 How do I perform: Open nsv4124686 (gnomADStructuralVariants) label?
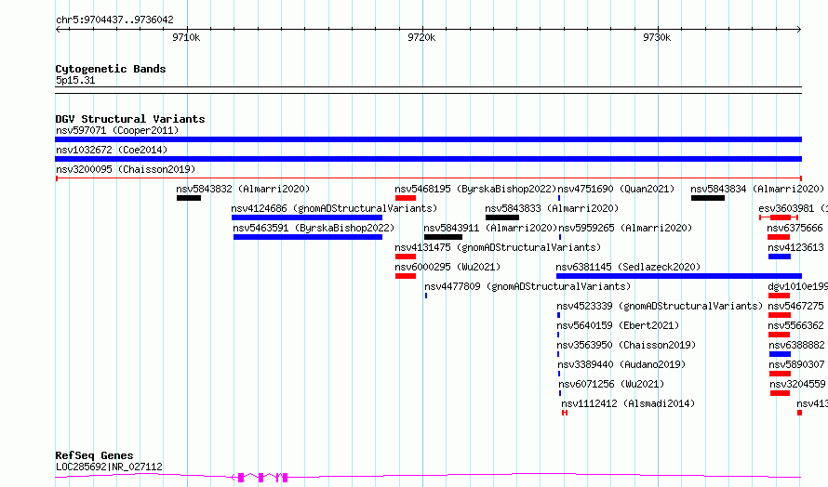coord(334,208)
